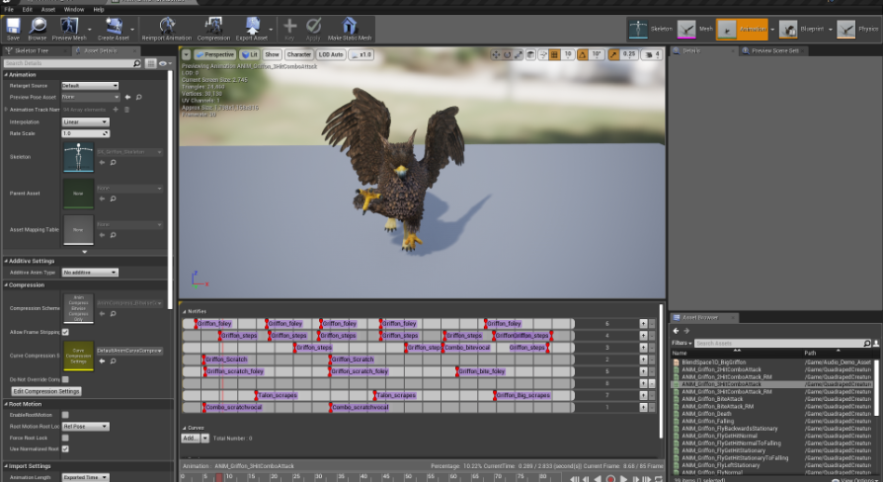The height and width of the screenshot is (482, 883).
Task: Click the Lit view mode button
Action: [250, 54]
